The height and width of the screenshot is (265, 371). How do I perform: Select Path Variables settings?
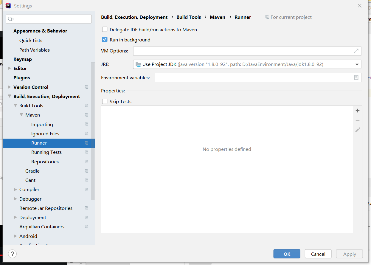[35, 50]
